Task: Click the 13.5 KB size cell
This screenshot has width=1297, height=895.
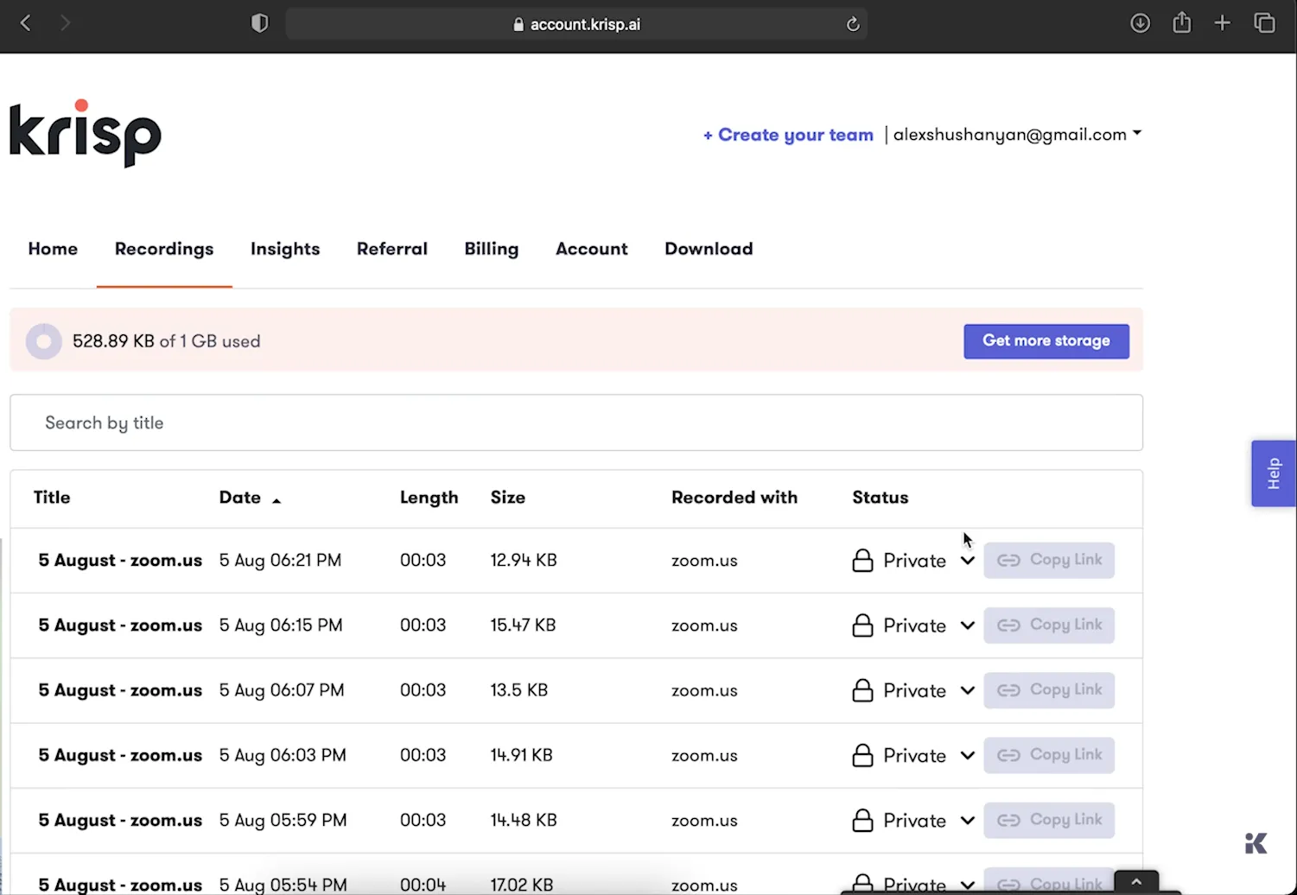Action: point(518,690)
